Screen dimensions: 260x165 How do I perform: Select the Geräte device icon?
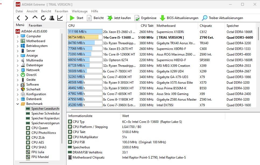(23, 80)
